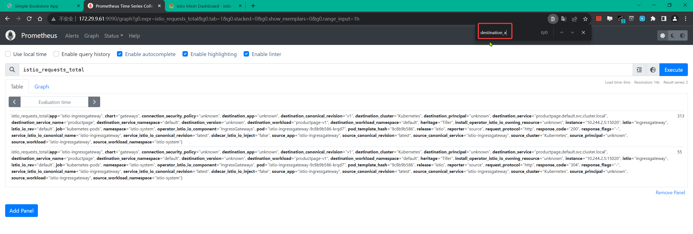Click the 0/0 find match counter
693x234 pixels.
click(x=544, y=32)
